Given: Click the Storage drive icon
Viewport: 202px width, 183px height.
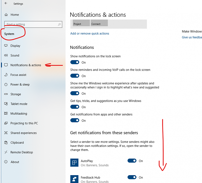Looking at the screenshot, I should coord(6,94).
